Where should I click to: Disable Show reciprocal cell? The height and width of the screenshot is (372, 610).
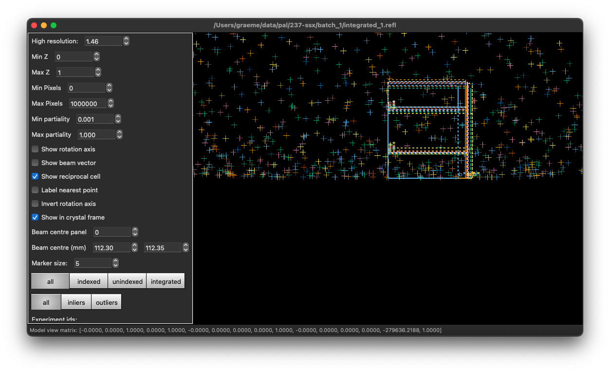[x=35, y=176]
